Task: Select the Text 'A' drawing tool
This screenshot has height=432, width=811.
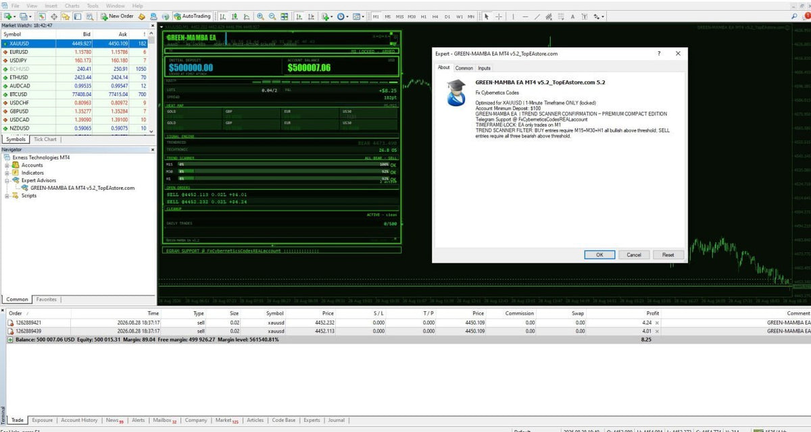Action: [x=573, y=16]
